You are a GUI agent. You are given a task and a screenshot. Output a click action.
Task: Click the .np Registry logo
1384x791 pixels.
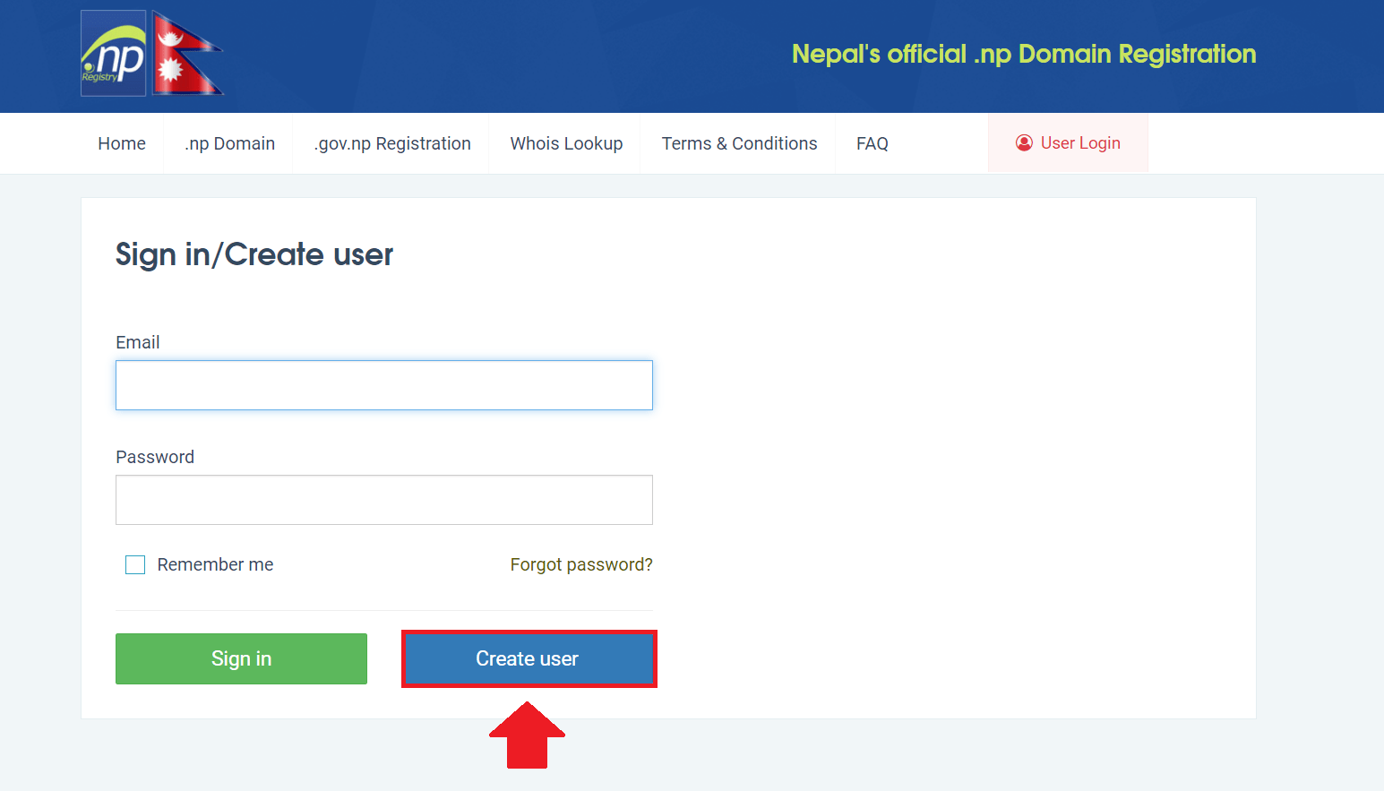[112, 53]
